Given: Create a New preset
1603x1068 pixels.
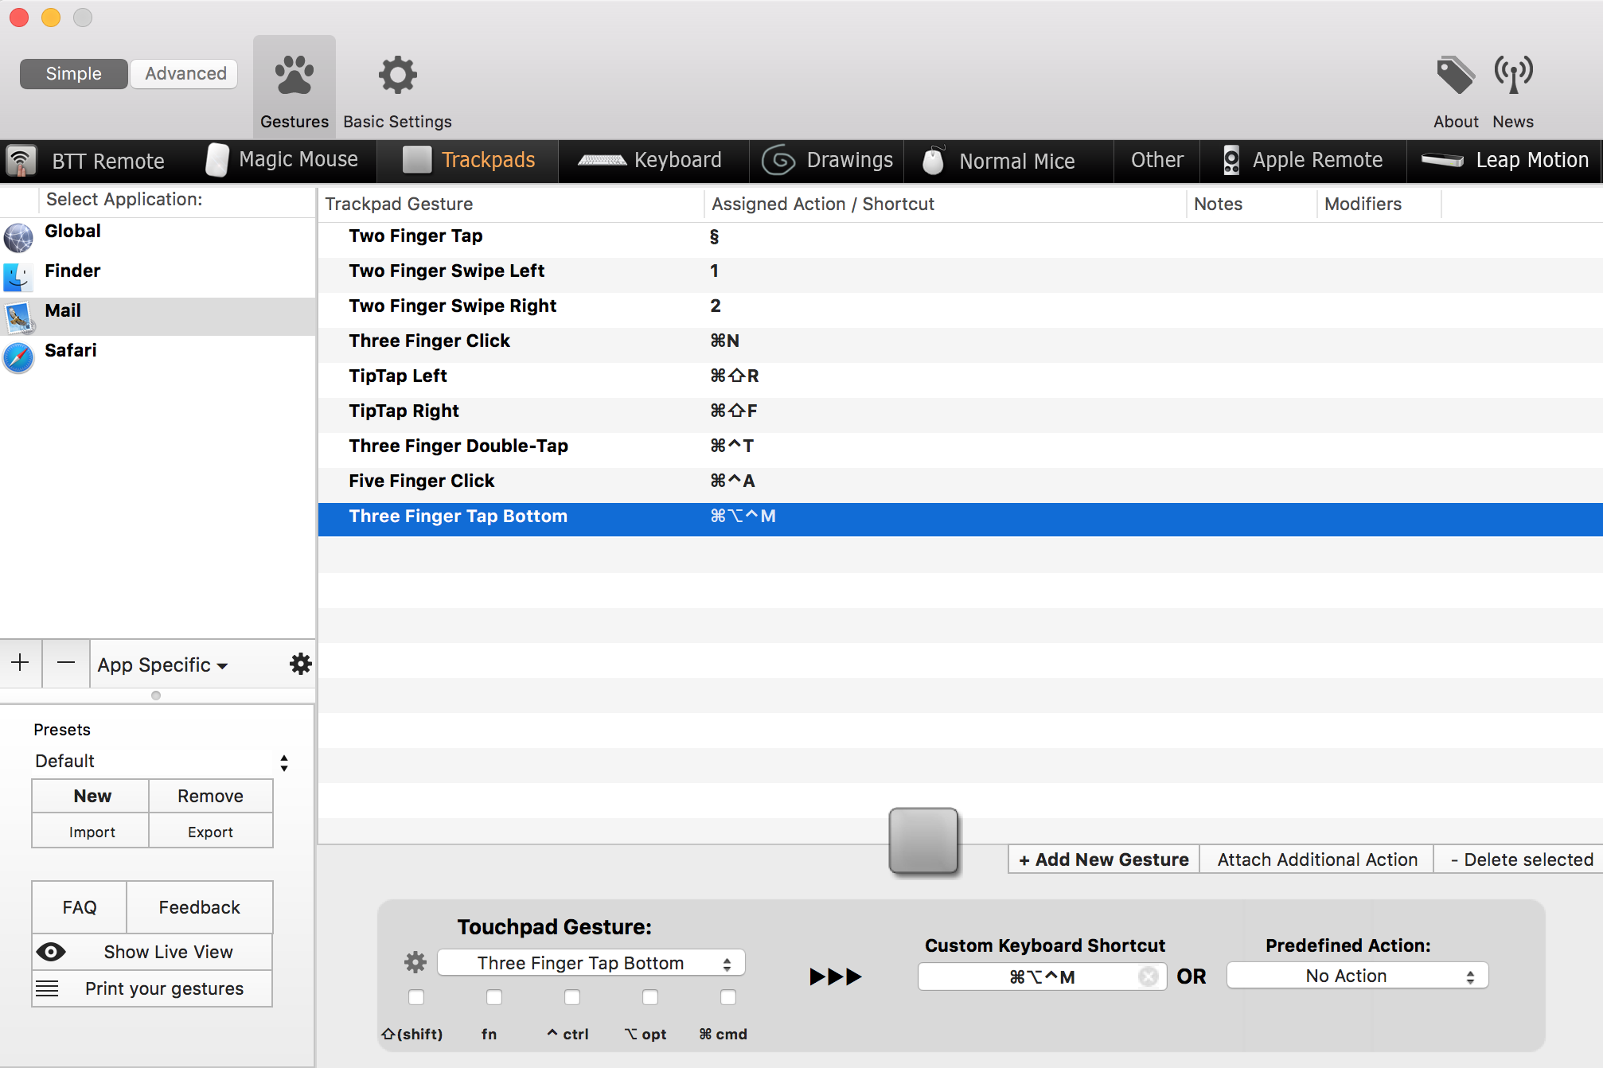Looking at the screenshot, I should pyautogui.click(x=92, y=796).
